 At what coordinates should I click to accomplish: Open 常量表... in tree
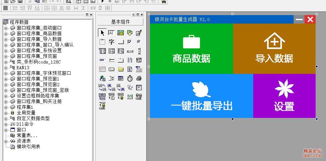pyautogui.click(x=27, y=136)
